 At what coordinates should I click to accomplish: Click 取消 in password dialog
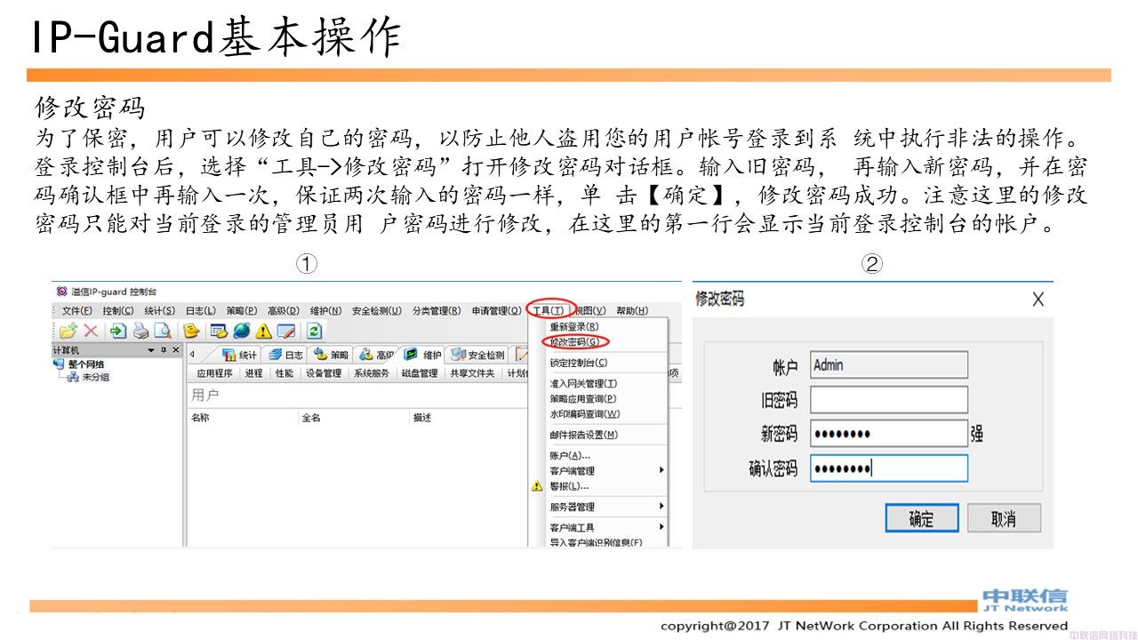(x=1004, y=518)
